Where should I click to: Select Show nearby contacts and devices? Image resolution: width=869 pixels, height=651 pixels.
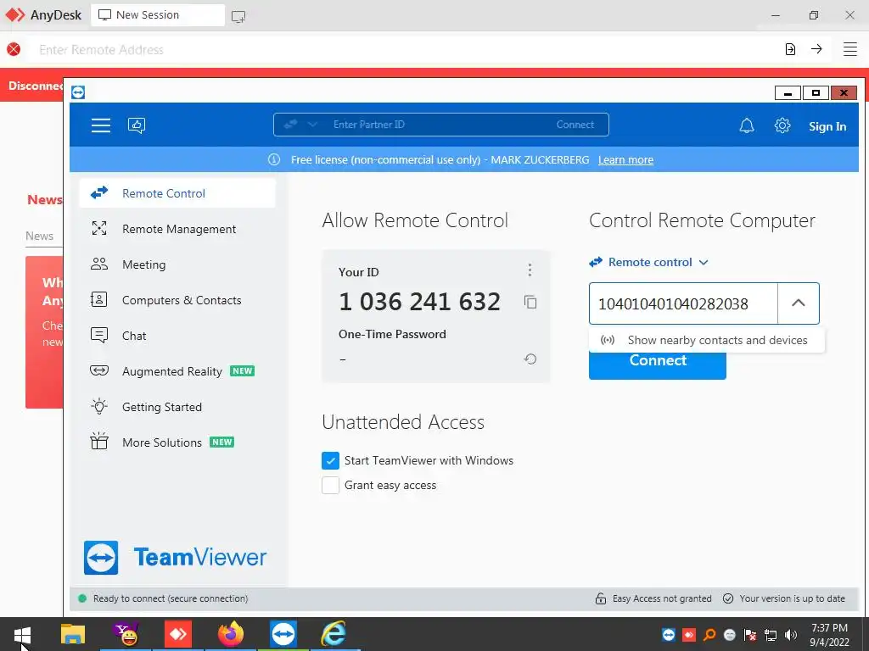707,340
